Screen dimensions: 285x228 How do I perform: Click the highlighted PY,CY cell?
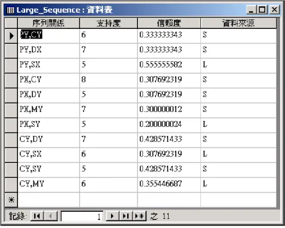[x=49, y=36]
